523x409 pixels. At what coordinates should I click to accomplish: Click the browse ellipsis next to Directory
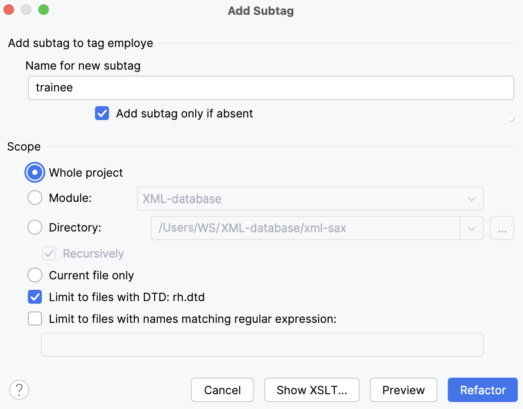502,228
